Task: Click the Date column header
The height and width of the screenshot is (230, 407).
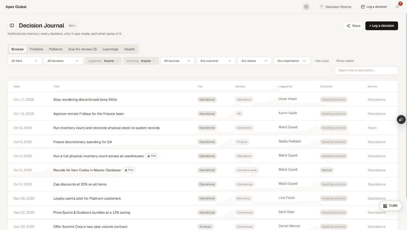Action: [16, 86]
